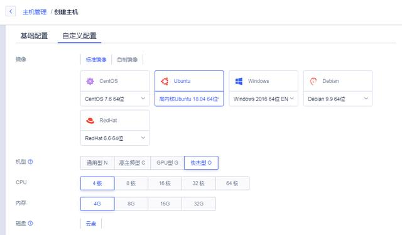Image resolution: width=402 pixels, height=235 pixels.
Task: Set memory to 32G
Action: [198, 204]
